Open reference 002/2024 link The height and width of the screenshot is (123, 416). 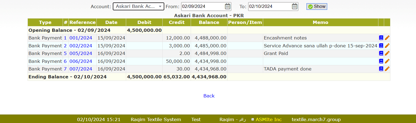click(x=81, y=46)
